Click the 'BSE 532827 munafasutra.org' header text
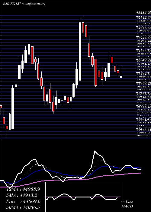151x212 pixels. [24, 4]
